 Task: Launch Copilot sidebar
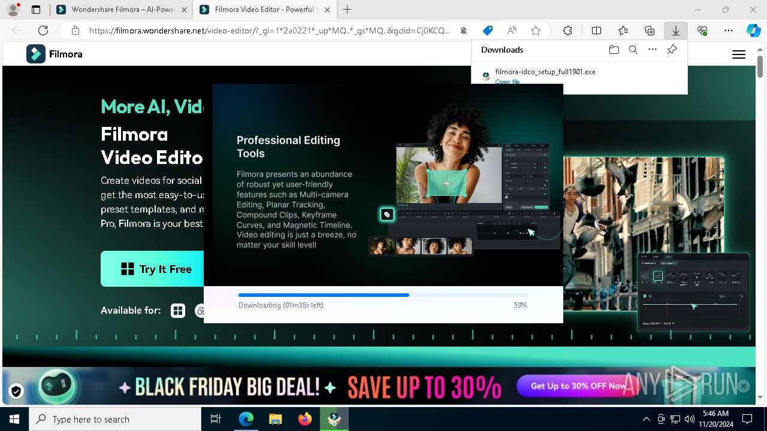[753, 31]
